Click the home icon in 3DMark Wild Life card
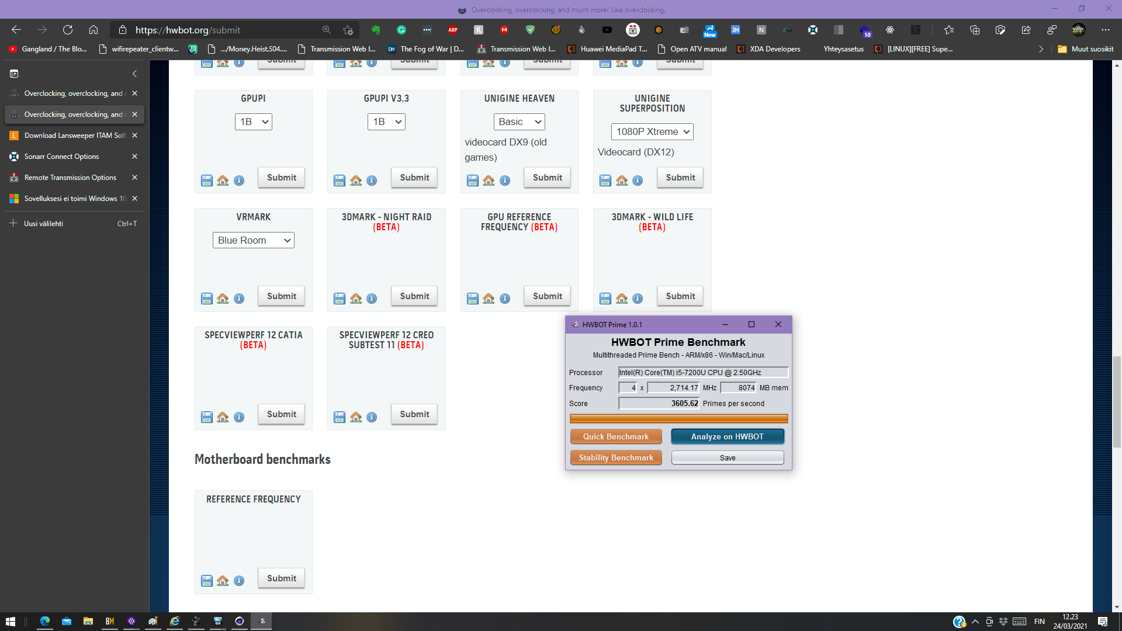Viewport: 1122px width, 631px height. coord(622,299)
